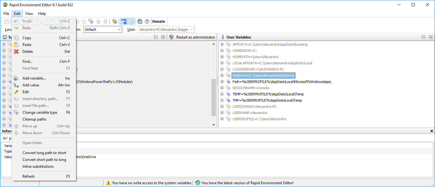Click the tag icon of the HOMEDRIVE variable
Screen dimensions: 435x187
tap(228, 51)
